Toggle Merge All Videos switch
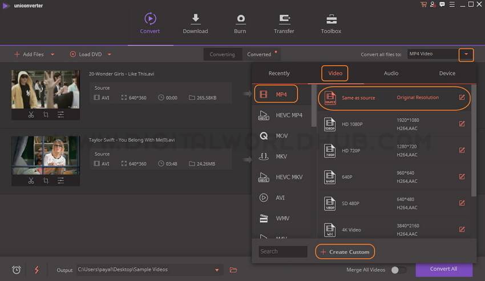Screen dimensions: 485x281 tap(398, 270)
